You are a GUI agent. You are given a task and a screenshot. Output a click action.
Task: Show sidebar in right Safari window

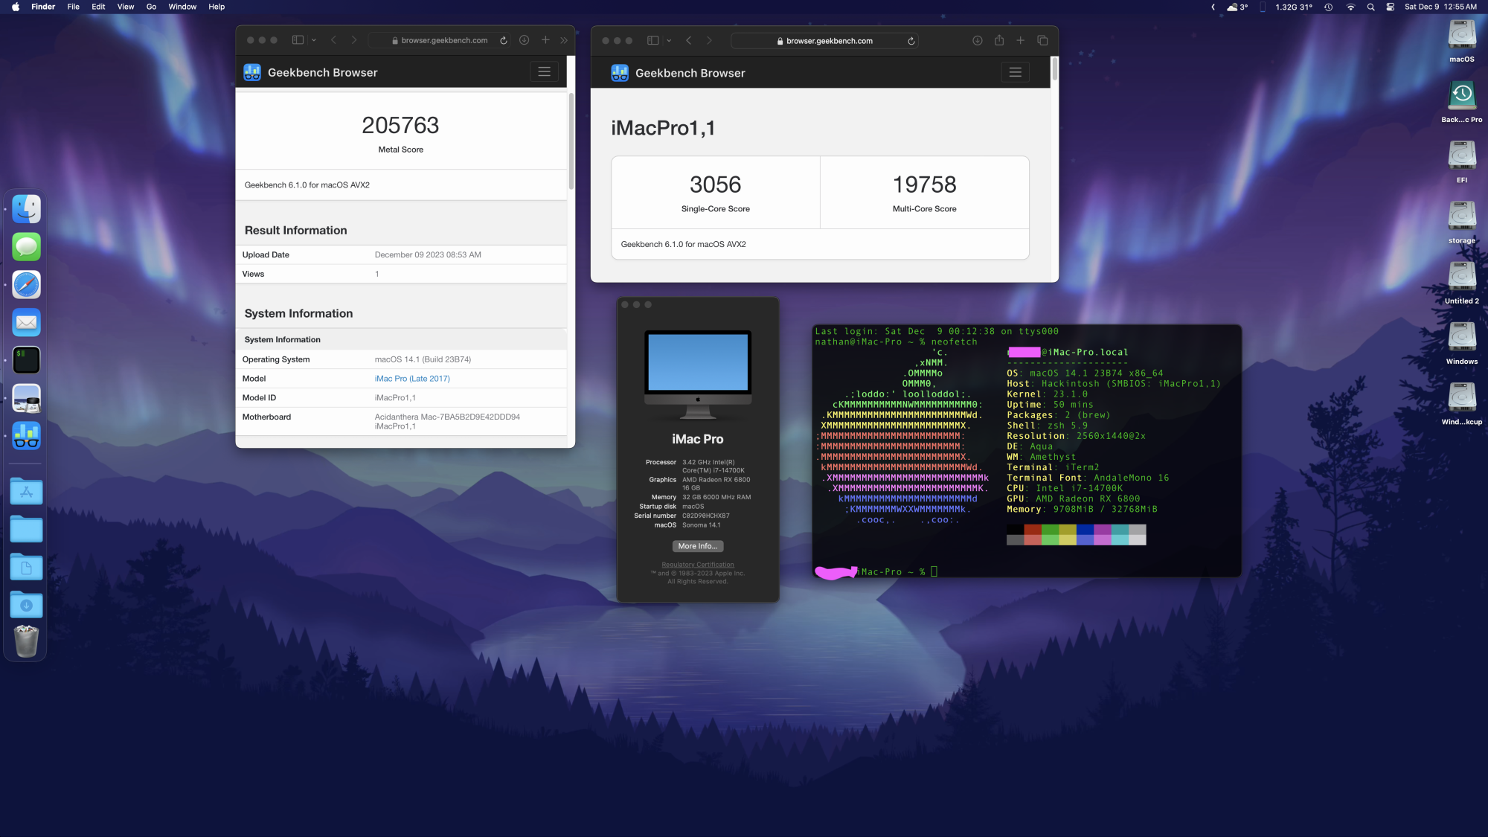tap(653, 41)
